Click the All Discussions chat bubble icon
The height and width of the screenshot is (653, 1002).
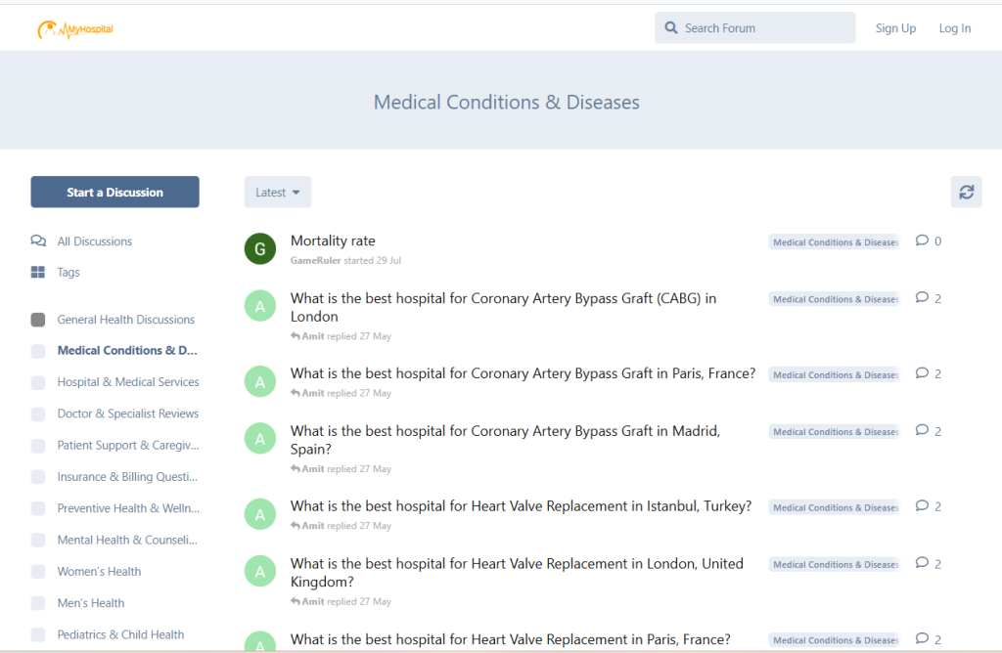click(x=38, y=241)
